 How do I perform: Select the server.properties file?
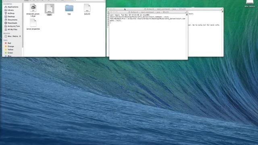click(x=33, y=24)
